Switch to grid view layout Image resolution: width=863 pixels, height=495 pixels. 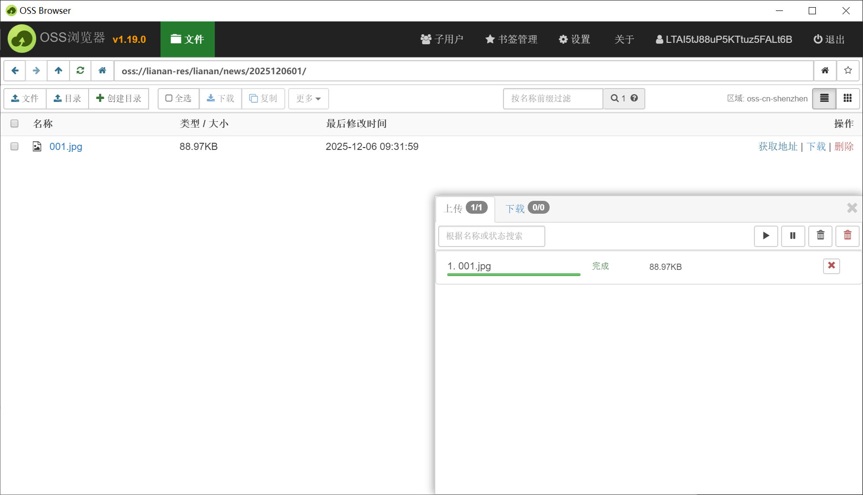tap(847, 99)
